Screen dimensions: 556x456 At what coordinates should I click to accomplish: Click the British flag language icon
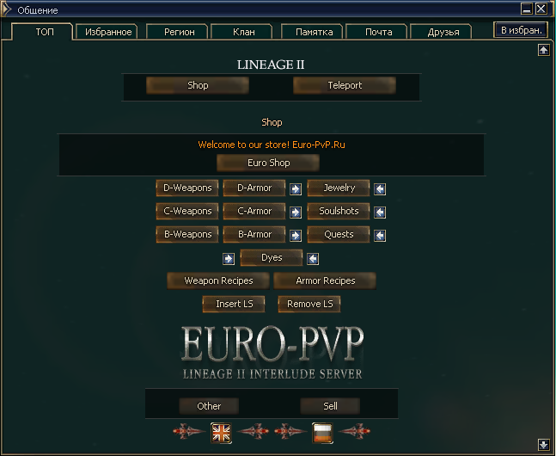(x=221, y=433)
